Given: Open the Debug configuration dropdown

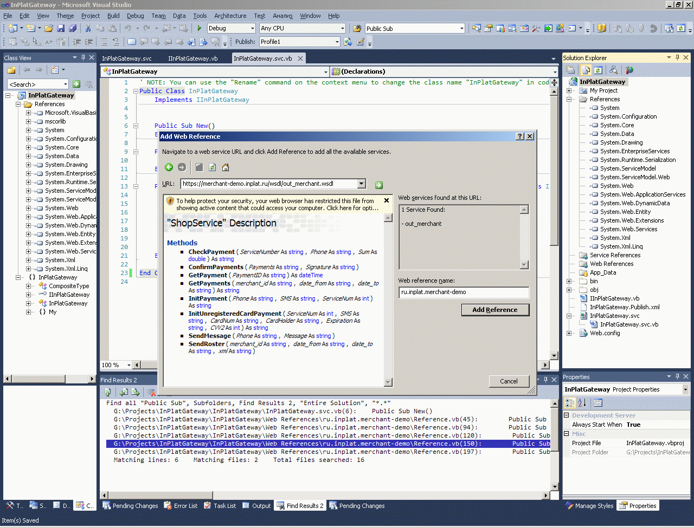Looking at the screenshot, I should (252, 28).
